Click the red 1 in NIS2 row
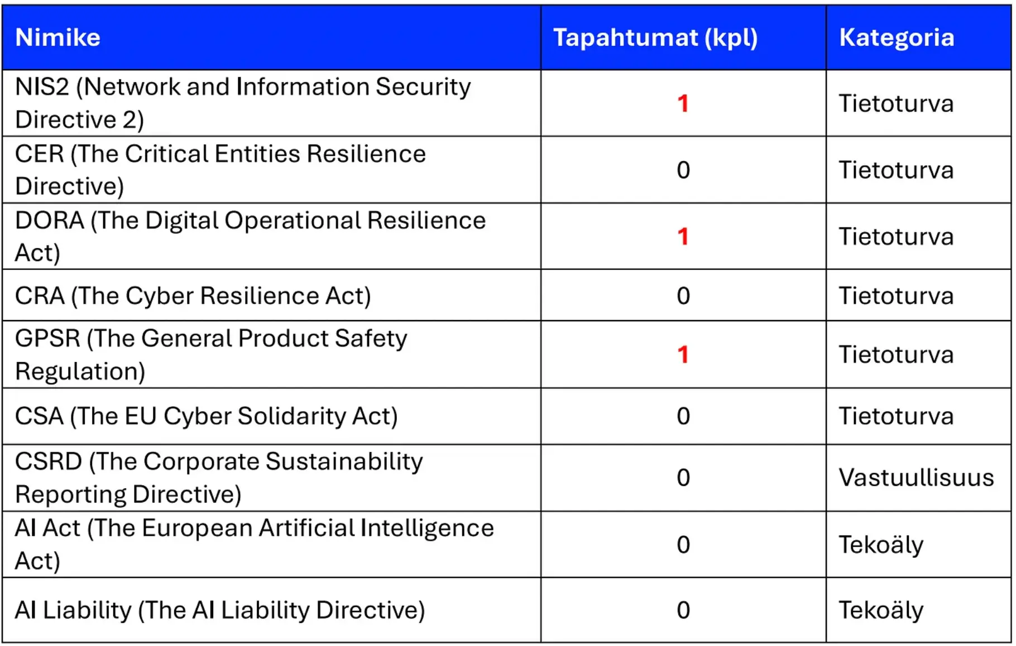The width and height of the screenshot is (1016, 646). point(683,103)
